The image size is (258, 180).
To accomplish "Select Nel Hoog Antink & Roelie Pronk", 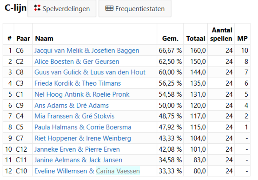I will coord(82,94).
